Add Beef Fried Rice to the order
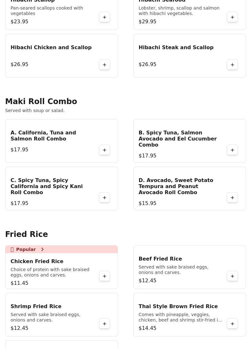Screen dimensions: 251x349 pos(232,276)
